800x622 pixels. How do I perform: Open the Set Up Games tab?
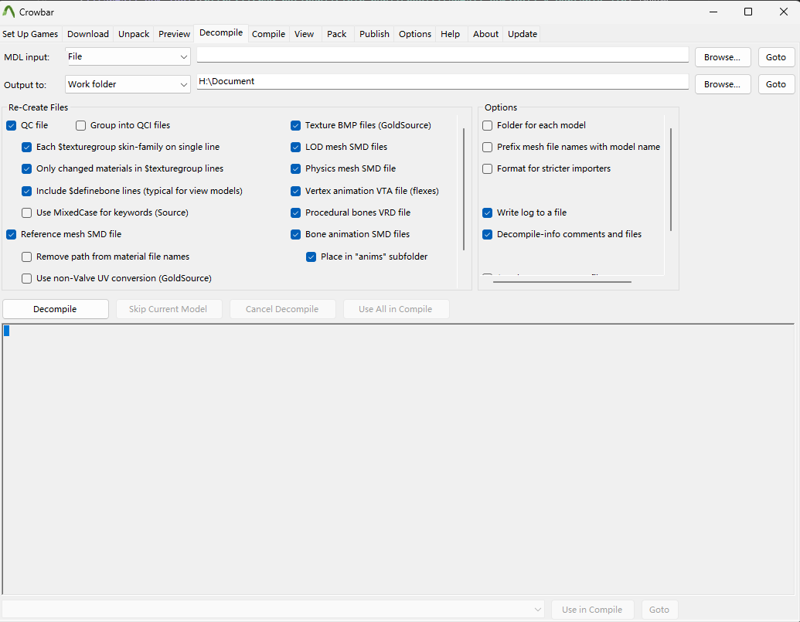click(x=30, y=34)
